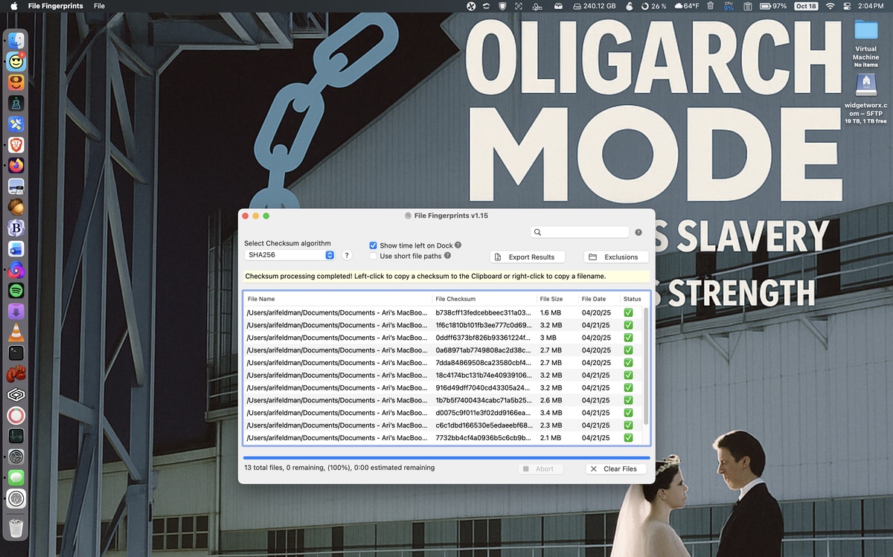The height and width of the screenshot is (557, 893).
Task: Open Spotify from the Dock
Action: [16, 291]
